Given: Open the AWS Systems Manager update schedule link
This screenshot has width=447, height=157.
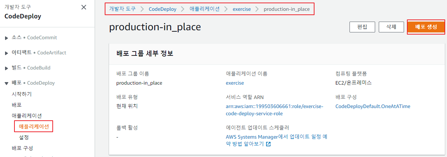Looking at the screenshot, I should pos(276,140).
